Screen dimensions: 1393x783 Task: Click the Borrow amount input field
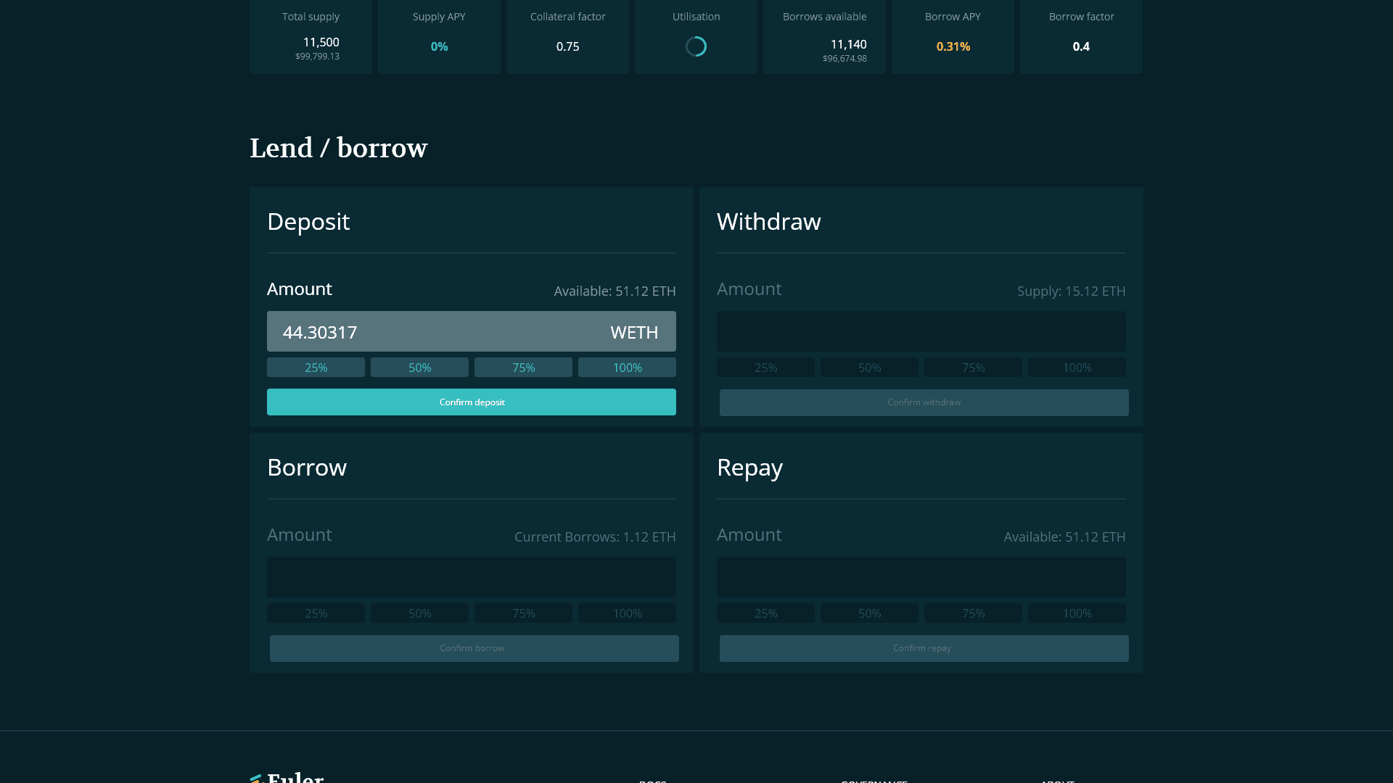[x=471, y=577]
